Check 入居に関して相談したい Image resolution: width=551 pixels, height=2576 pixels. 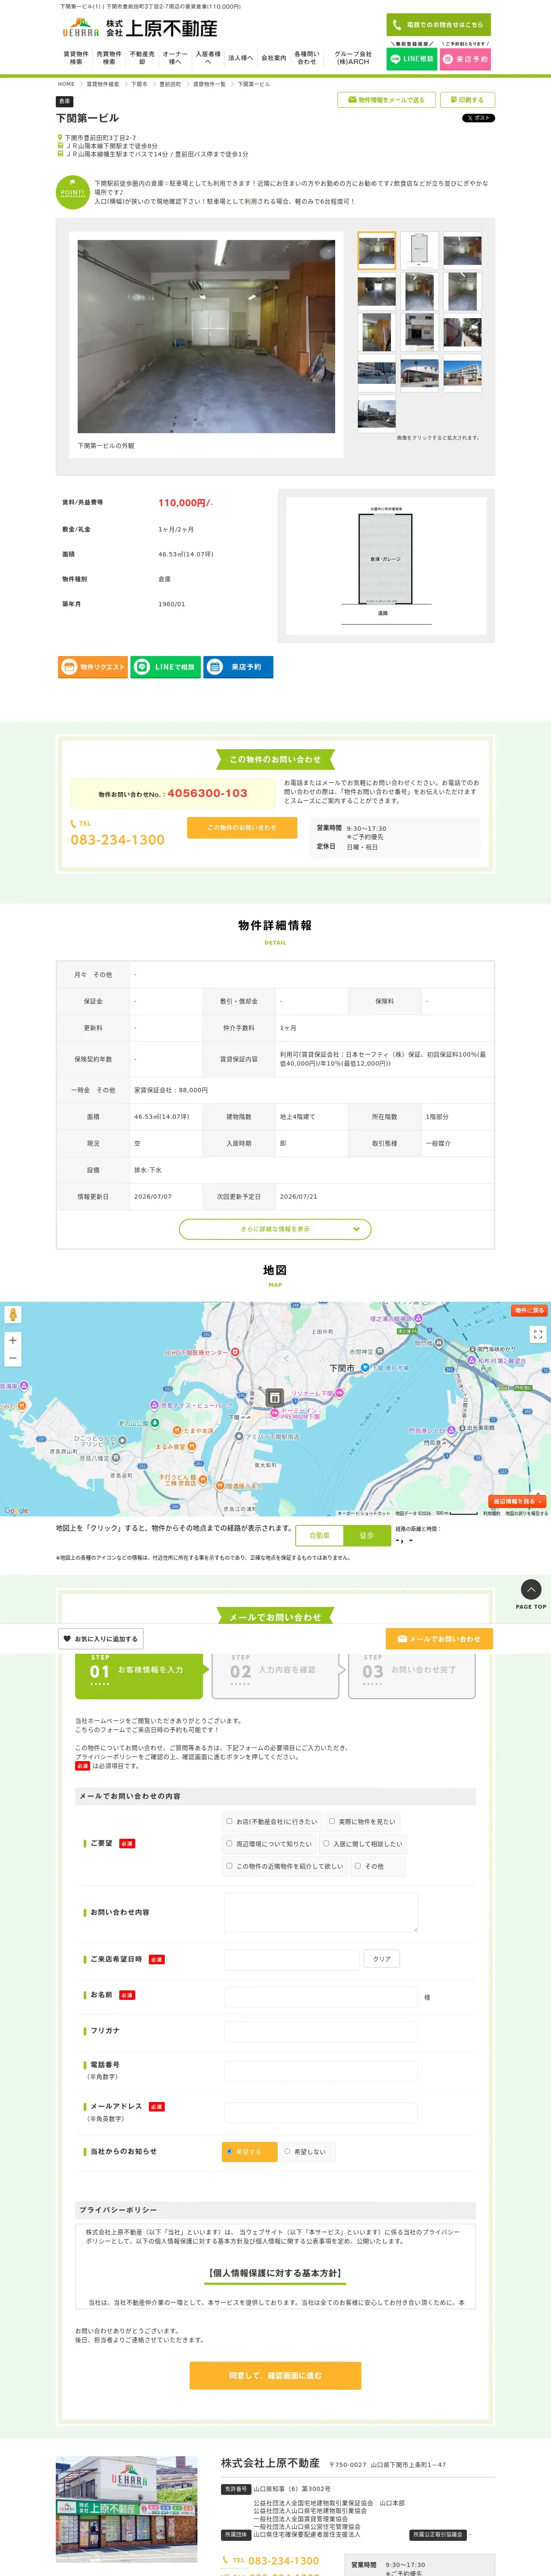pyautogui.click(x=326, y=1843)
